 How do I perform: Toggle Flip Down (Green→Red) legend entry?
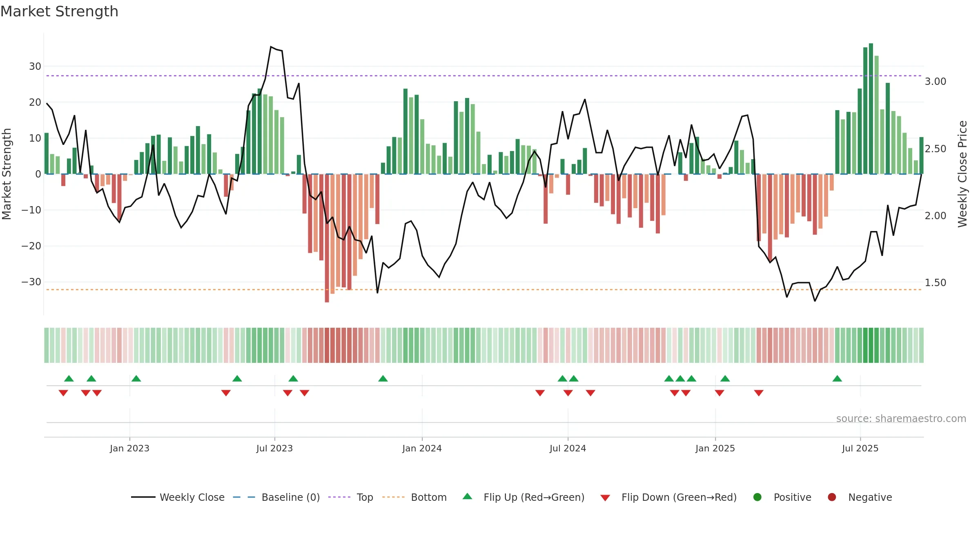click(668, 497)
